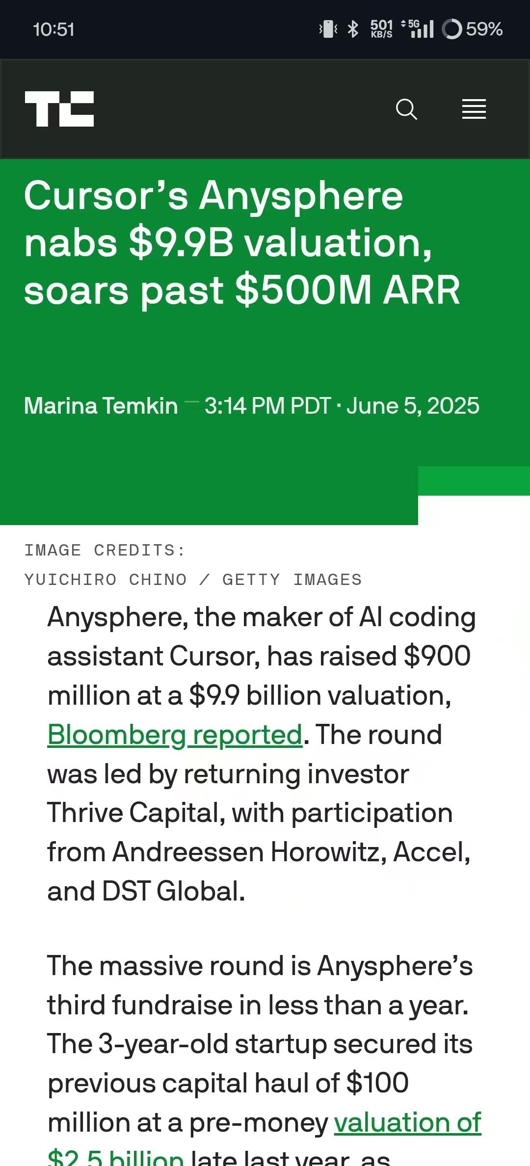Open the 'valuation of' hyperlink
This screenshot has height=1166, width=530.
tap(407, 1123)
